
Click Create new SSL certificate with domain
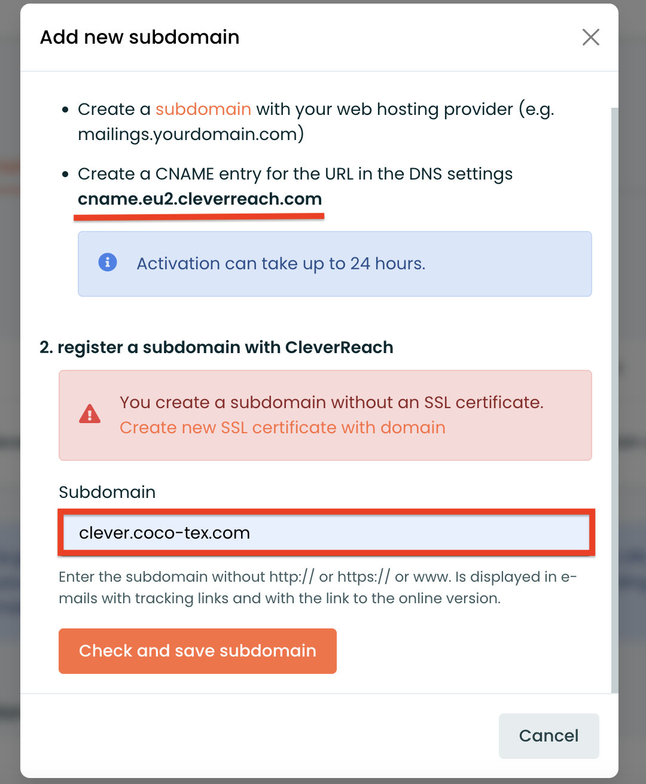tap(282, 427)
